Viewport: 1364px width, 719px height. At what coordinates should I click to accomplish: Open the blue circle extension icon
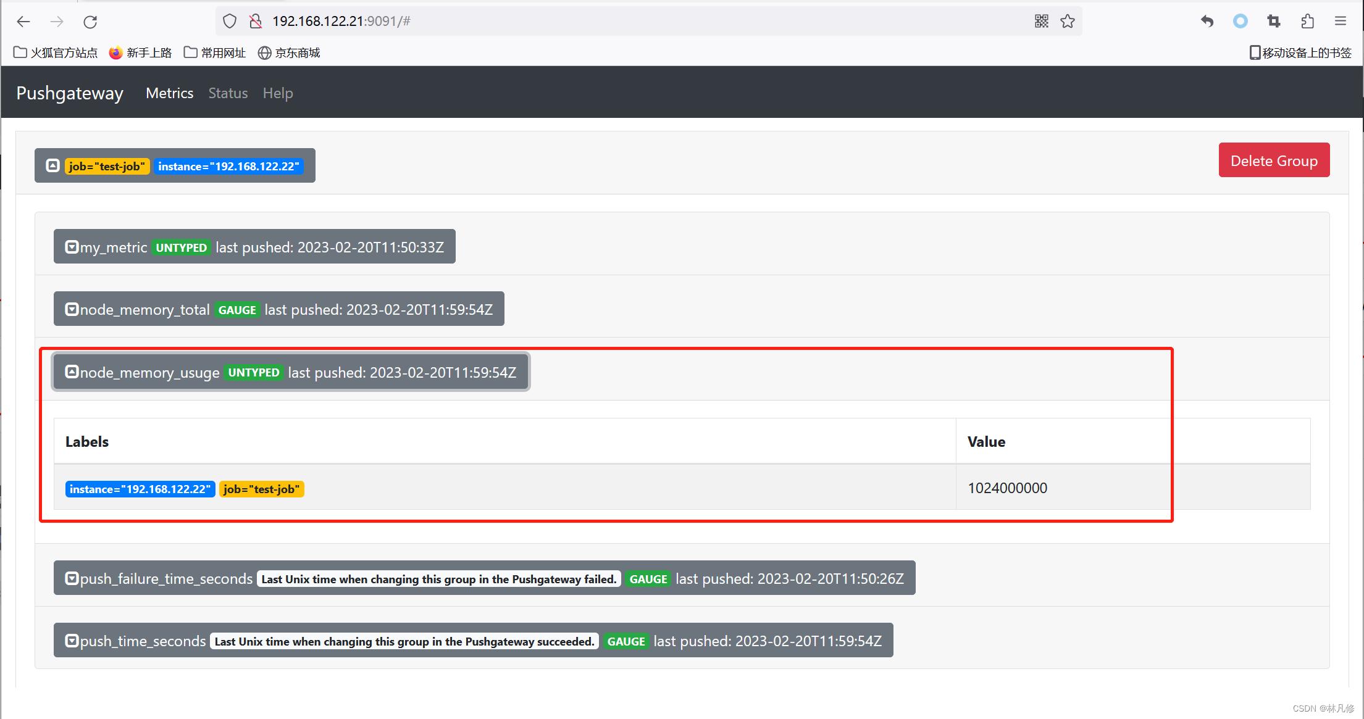1241,22
